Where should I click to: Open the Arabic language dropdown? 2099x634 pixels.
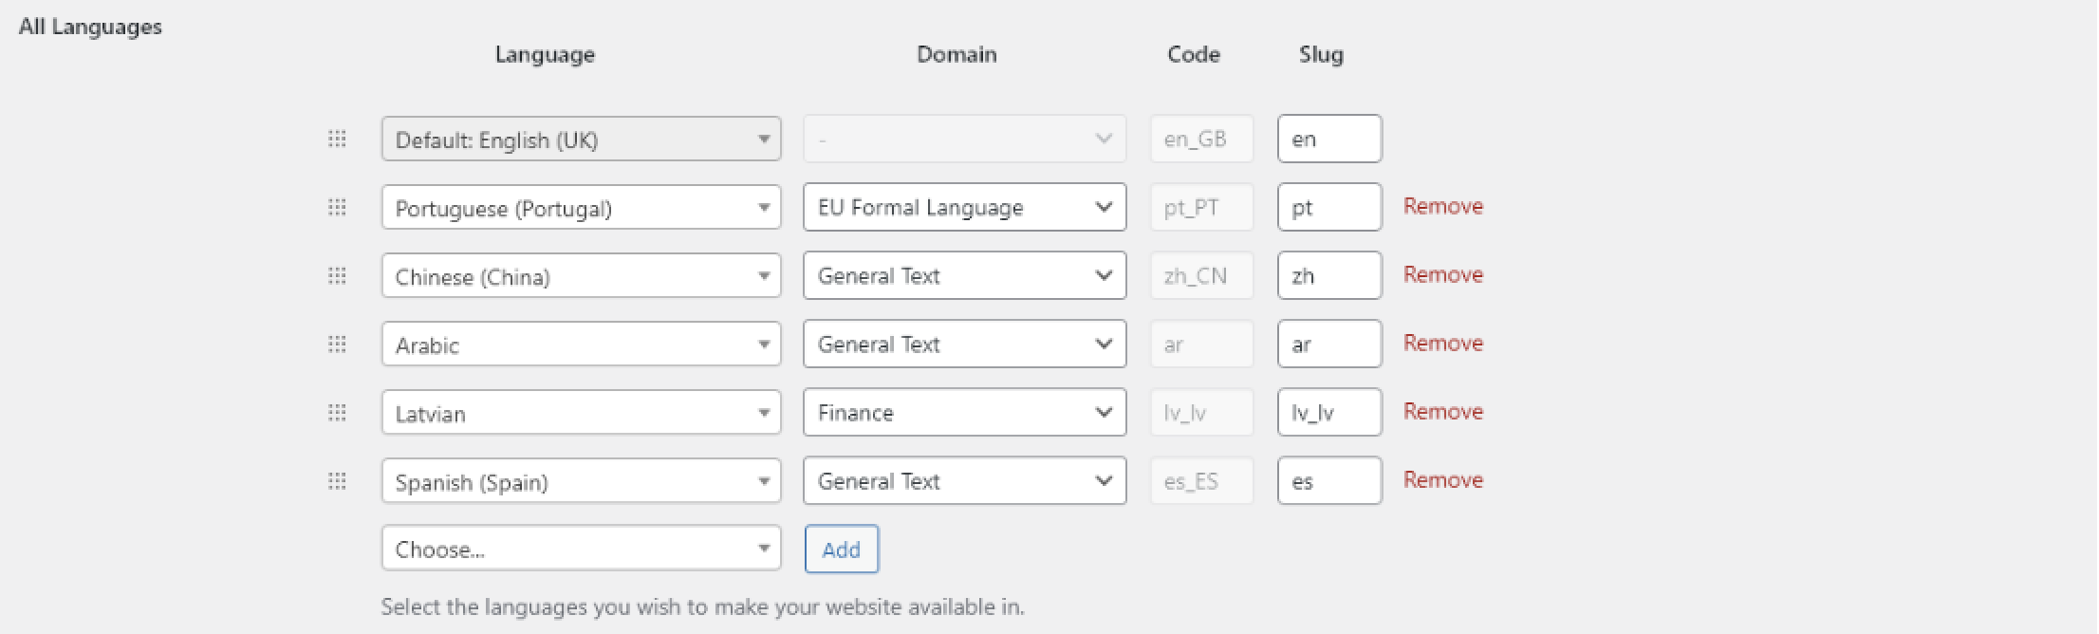click(x=581, y=344)
